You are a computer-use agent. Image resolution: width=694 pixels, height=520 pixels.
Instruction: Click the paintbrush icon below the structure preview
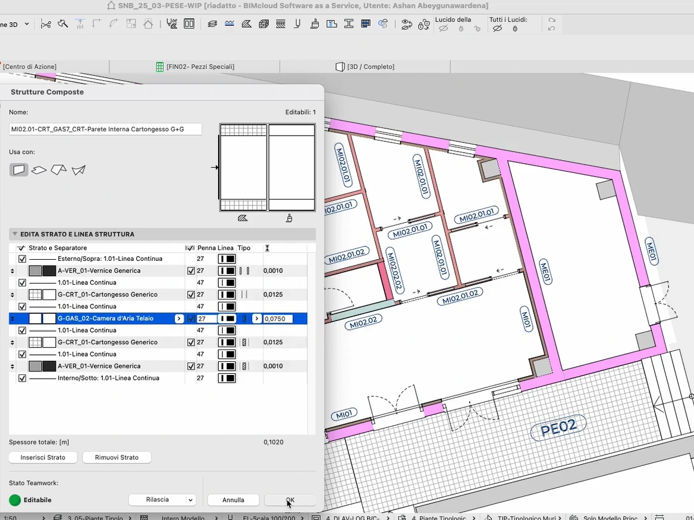point(289,219)
